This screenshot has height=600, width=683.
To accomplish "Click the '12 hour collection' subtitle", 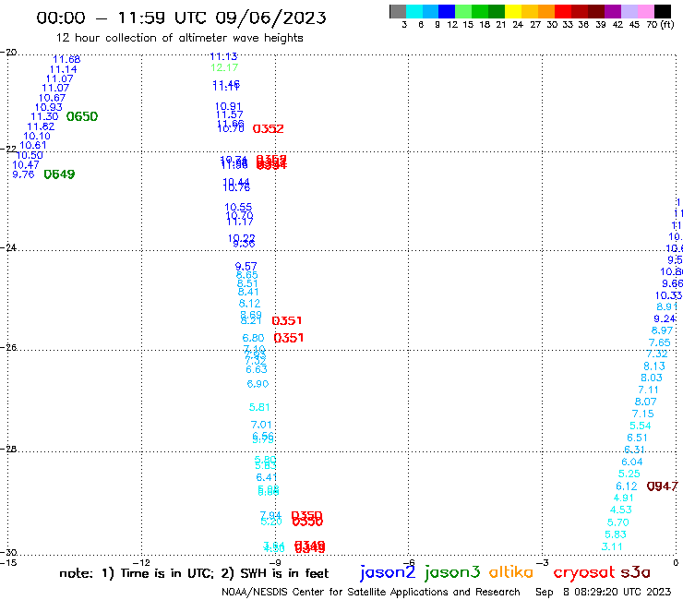I will 179,38.
